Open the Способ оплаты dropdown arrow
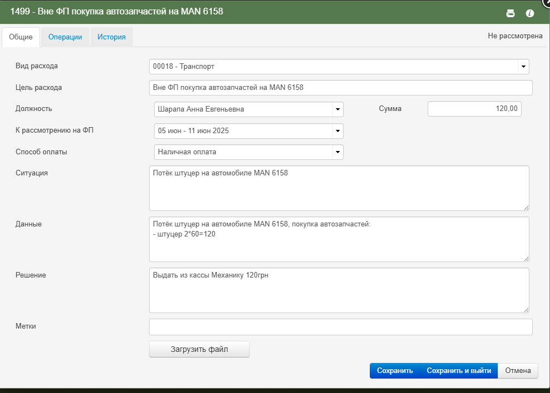550x393 pixels. [338, 152]
